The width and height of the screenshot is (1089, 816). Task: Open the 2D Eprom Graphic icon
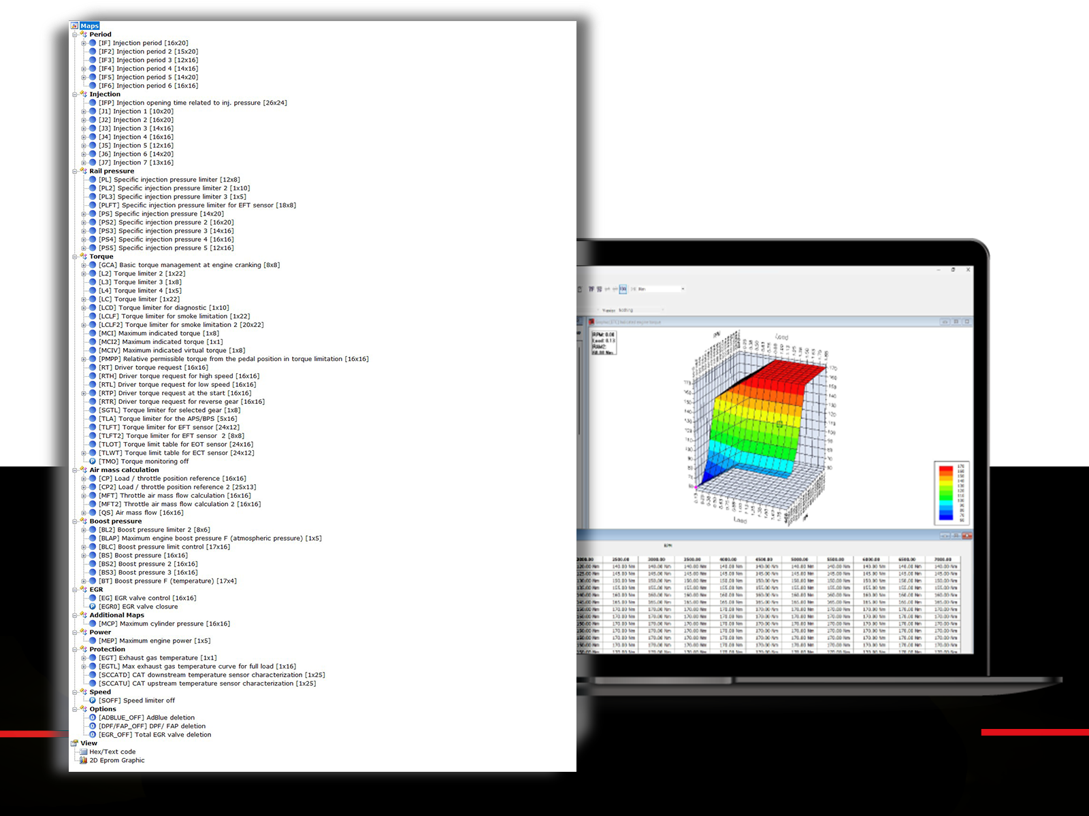[x=83, y=760]
